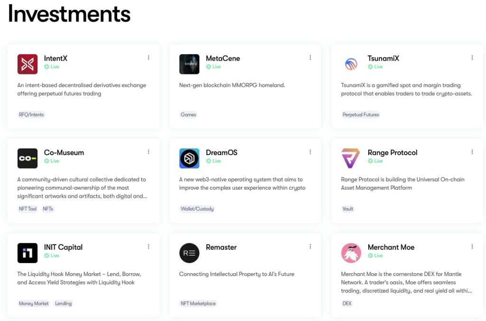Click the IntentX logo icon

coord(27,64)
